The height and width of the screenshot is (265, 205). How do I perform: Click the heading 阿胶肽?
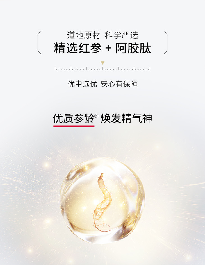coord(133,48)
